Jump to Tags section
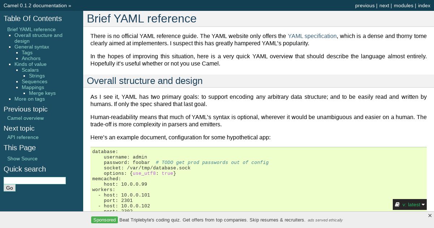The height and width of the screenshot is (228, 434). 27,52
